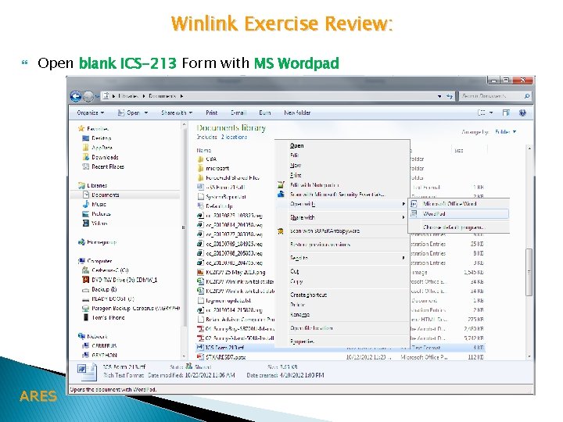Viewport: 563px width, 422px height.
Task: Choose Scan with Microsoft Security Essentials
Action: coord(338,195)
